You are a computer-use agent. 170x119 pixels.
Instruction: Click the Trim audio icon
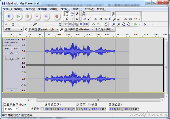(81, 24)
